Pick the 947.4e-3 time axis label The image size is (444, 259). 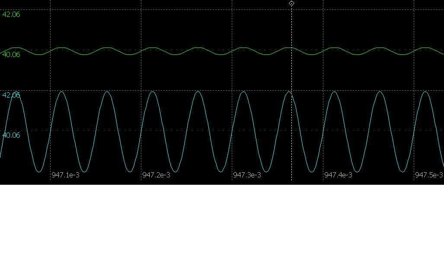point(338,175)
